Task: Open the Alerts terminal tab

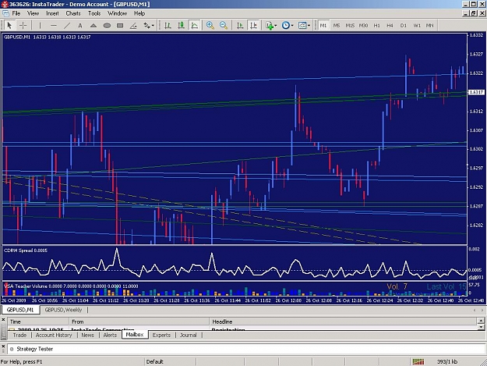Action: point(110,335)
